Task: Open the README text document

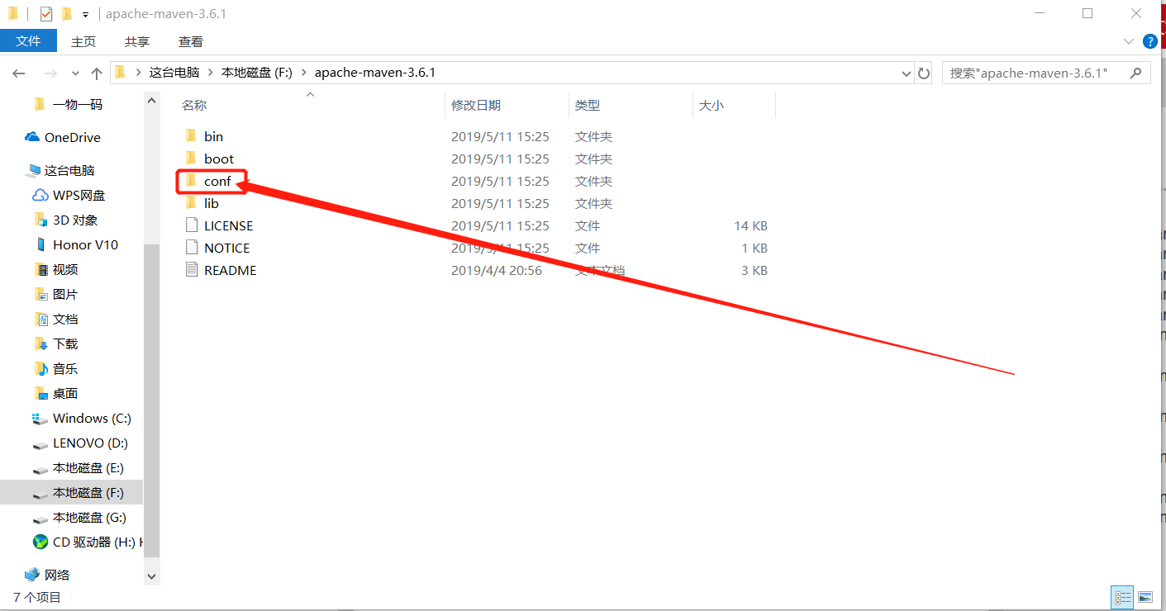Action: pos(231,269)
